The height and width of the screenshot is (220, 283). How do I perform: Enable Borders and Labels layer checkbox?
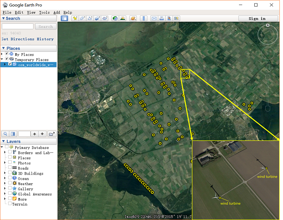click(x=10, y=152)
